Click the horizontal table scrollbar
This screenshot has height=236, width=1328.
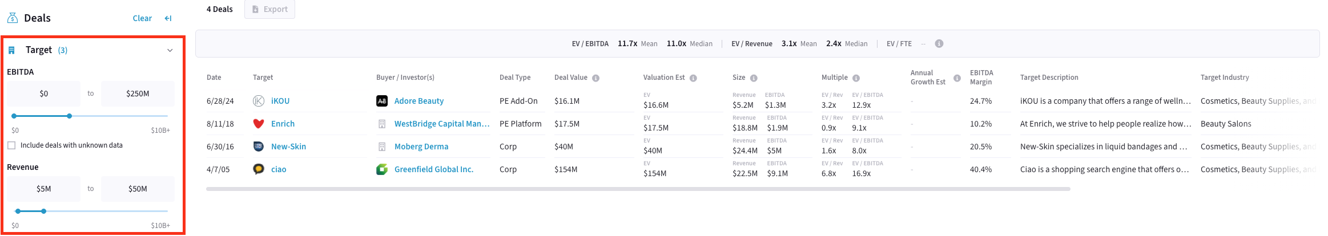click(638, 189)
